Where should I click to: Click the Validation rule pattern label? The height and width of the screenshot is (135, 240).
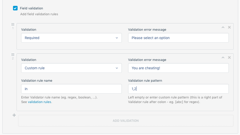145,81
